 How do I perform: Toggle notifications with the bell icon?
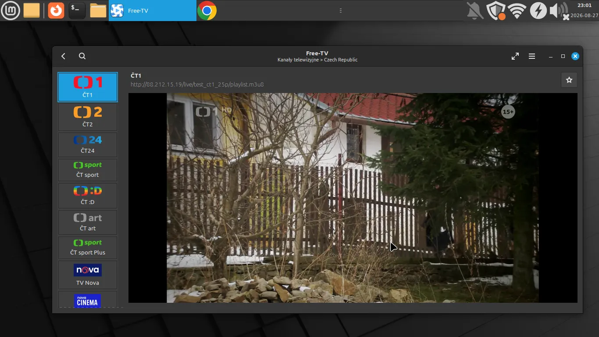pyautogui.click(x=474, y=11)
